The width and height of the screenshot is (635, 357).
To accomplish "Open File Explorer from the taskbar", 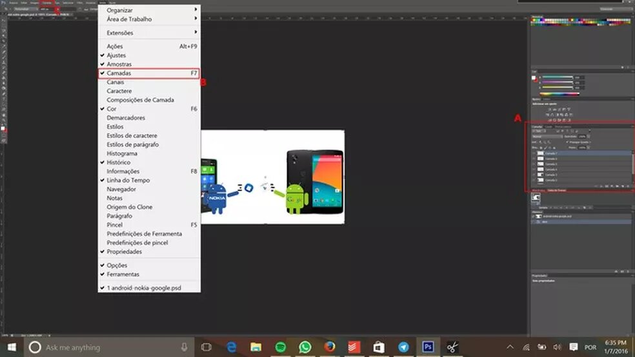I will [x=256, y=347].
